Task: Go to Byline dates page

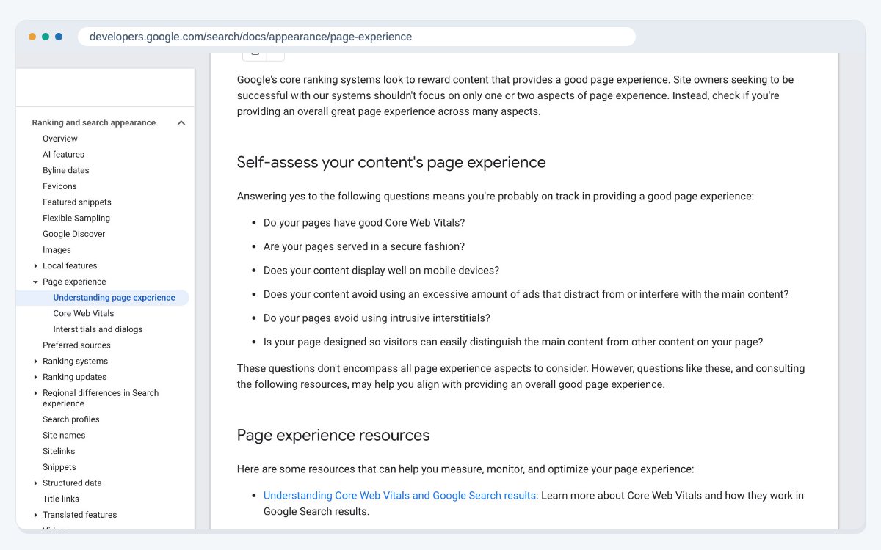Action: pos(66,170)
